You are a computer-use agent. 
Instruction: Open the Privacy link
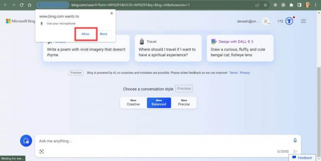coord(245,73)
